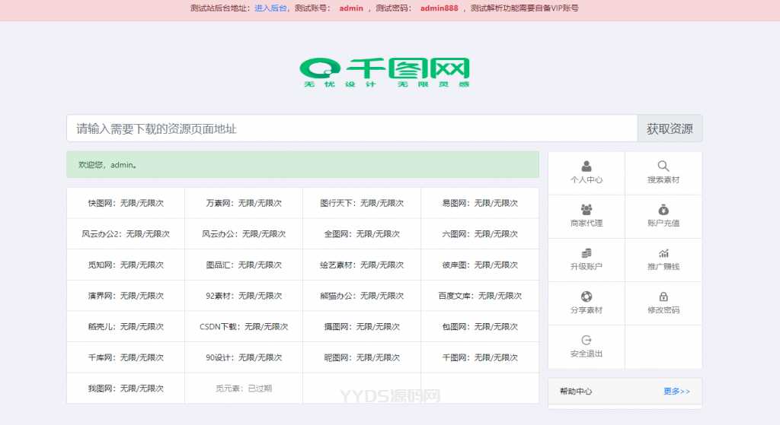Click the 获取资源 button
Image resolution: width=780 pixels, height=425 pixels.
[x=670, y=128]
